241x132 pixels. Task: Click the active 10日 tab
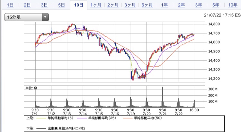pos(79,5)
